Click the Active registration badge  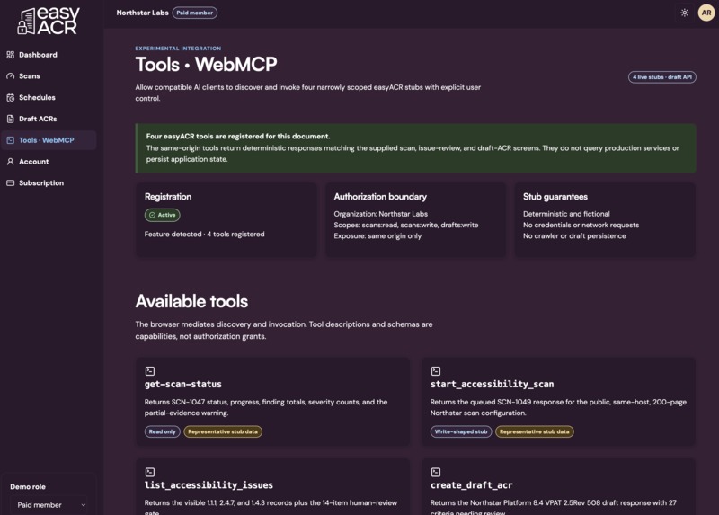pyautogui.click(x=163, y=215)
